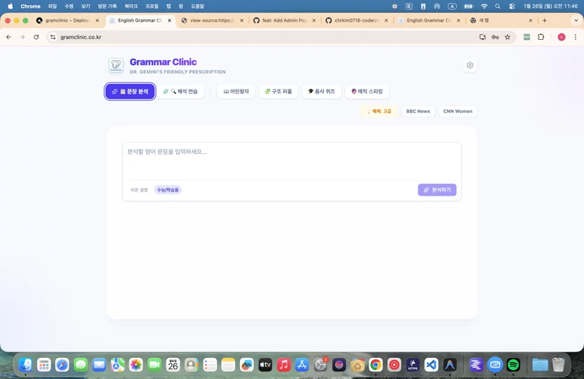The height and width of the screenshot is (379, 584).
Task: Load a BBC News sentence
Action: pos(418,111)
